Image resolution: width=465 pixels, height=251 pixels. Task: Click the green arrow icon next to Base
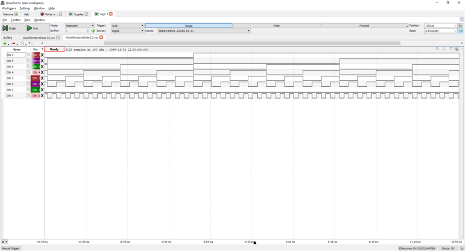tap(461, 31)
